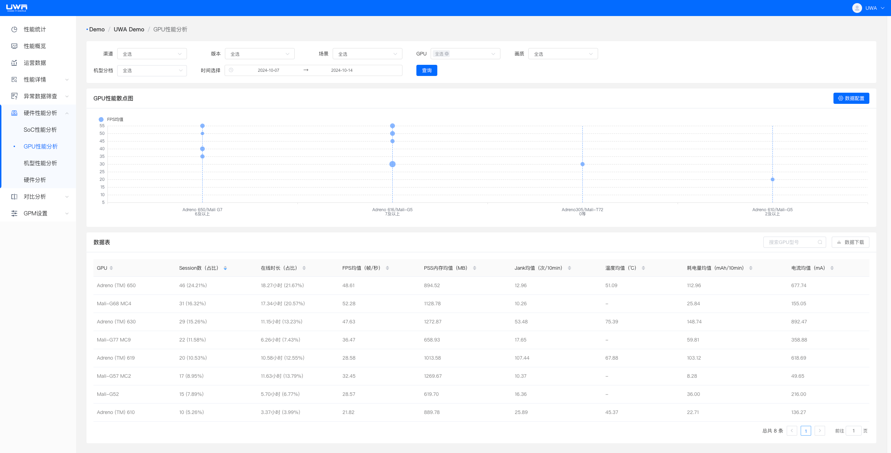Screen dimensions: 891x453
Task: Open SoC性能分析 menu item
Action: [x=40, y=130]
